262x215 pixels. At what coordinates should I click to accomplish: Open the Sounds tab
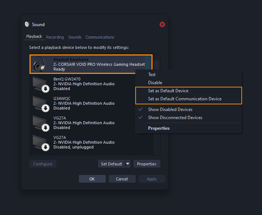[75, 37]
